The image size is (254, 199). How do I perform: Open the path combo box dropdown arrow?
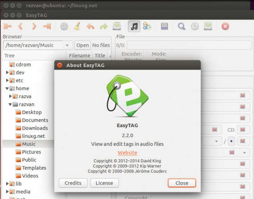[67, 45]
